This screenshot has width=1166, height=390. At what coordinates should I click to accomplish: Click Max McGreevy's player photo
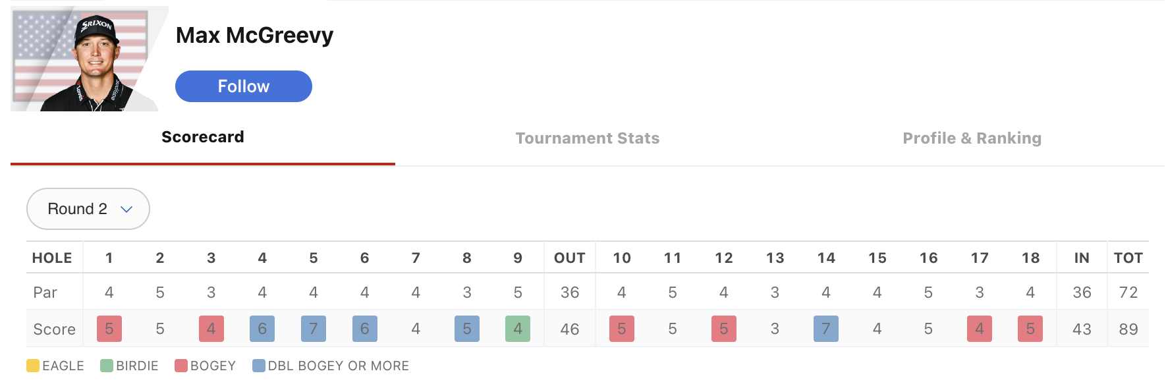point(89,60)
